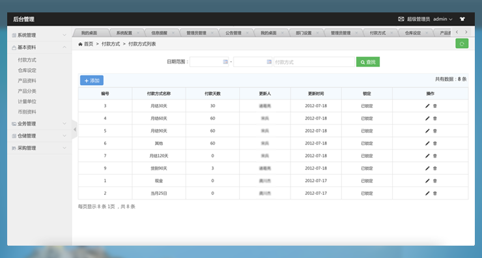Switch to the 系统配置 tab
Screen dimensions: 482x258
(x=124, y=33)
